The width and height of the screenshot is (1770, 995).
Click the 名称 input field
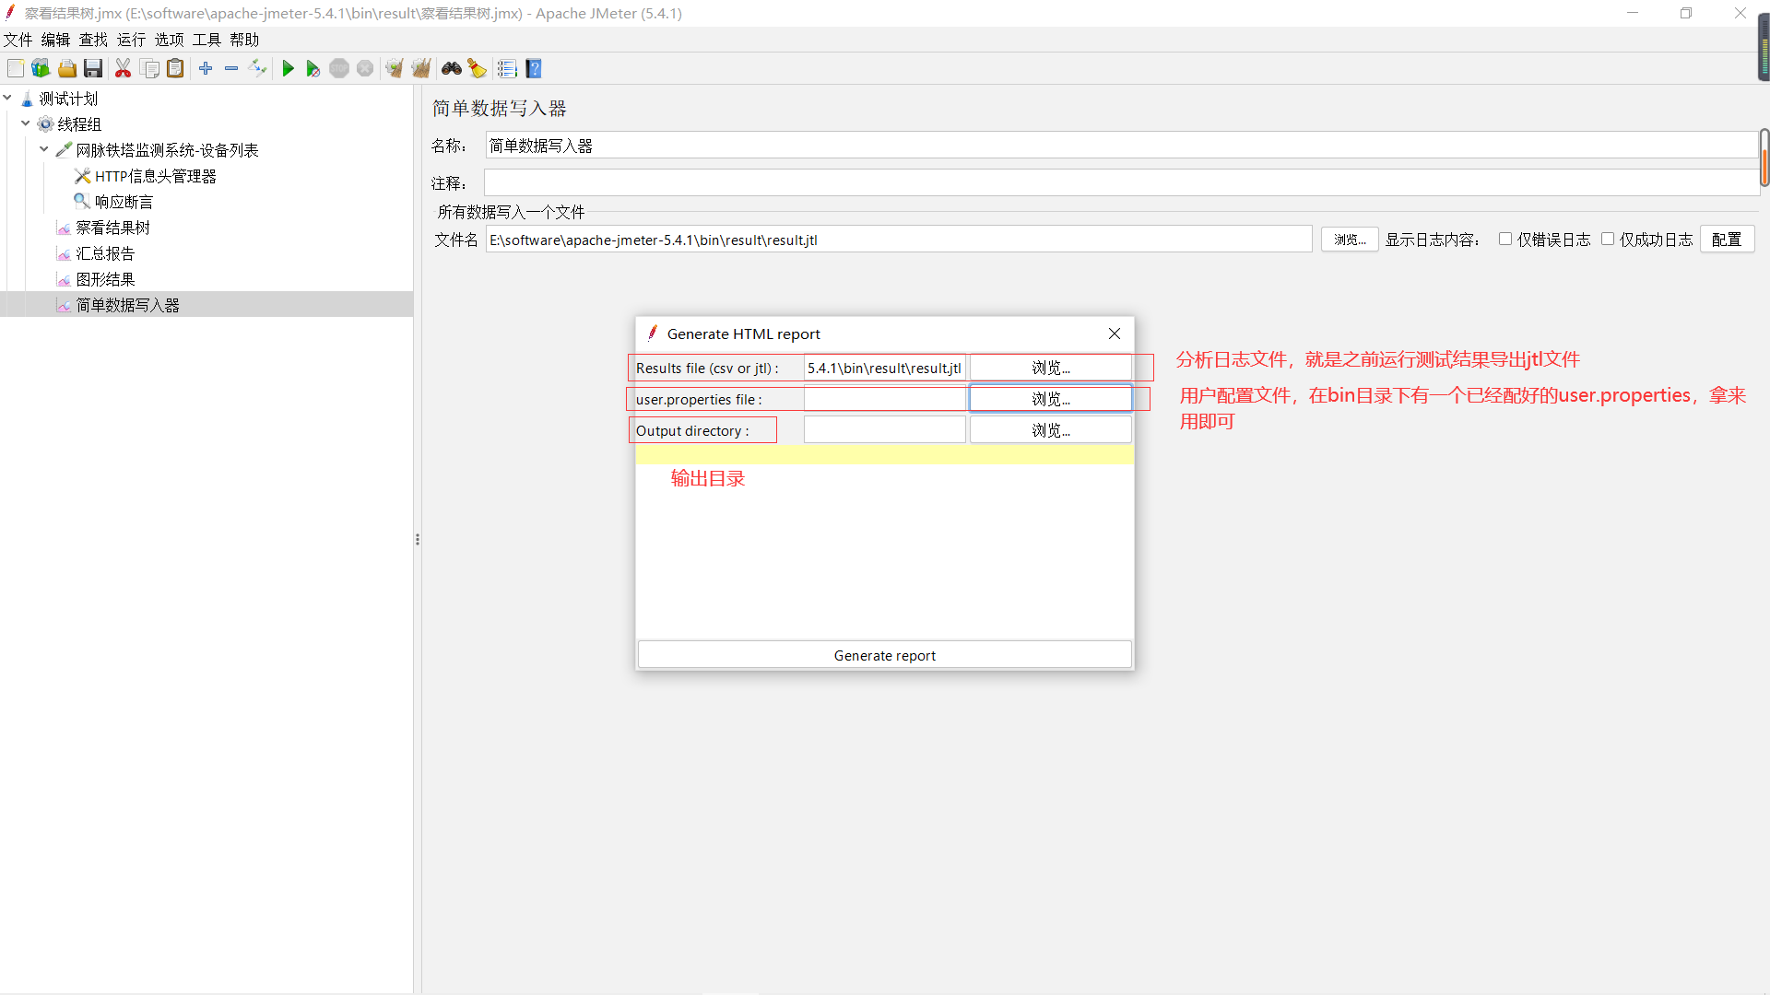[1121, 146]
